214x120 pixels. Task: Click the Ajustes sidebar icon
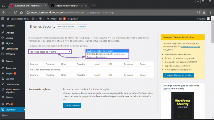[3, 97]
